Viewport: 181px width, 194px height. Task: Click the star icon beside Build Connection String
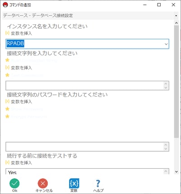[7, 60]
